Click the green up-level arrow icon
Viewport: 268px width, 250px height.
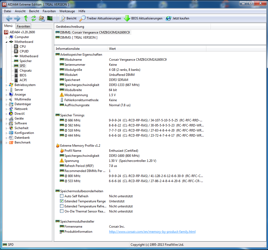(x=26, y=18)
